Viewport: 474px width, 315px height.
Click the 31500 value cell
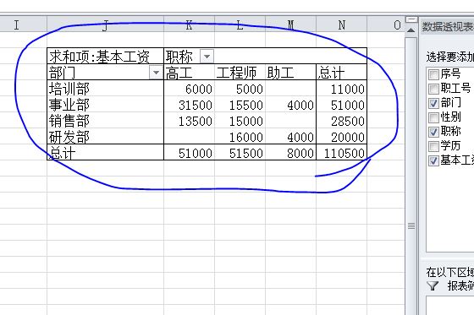(x=190, y=105)
